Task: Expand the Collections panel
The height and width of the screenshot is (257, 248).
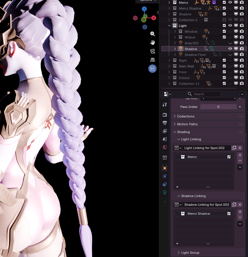Action: 175,116
